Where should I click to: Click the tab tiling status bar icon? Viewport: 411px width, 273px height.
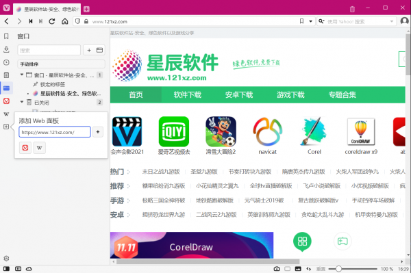tap(18, 269)
